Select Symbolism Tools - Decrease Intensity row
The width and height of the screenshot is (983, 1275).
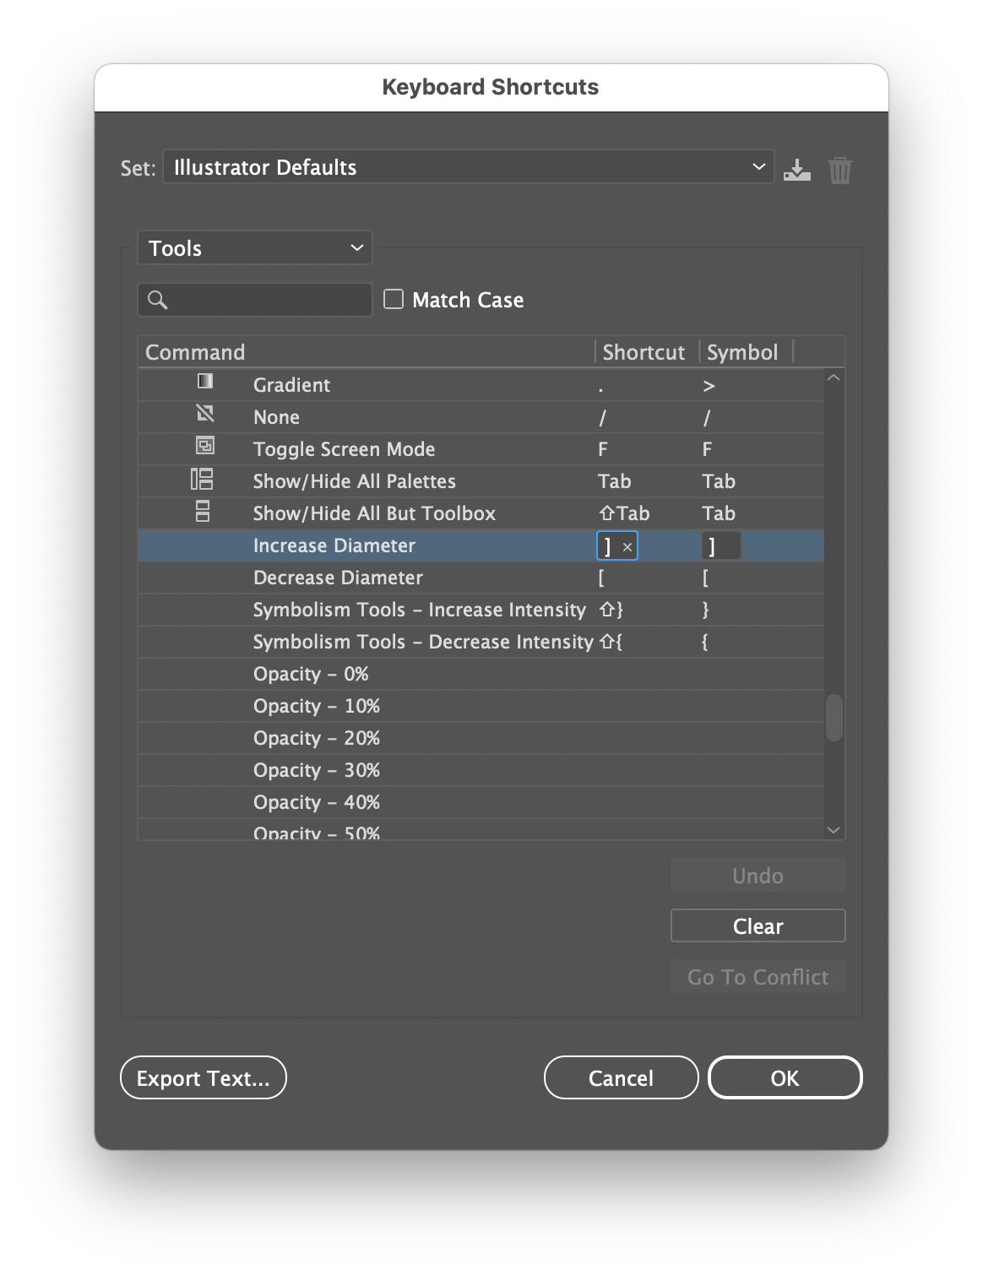click(481, 642)
